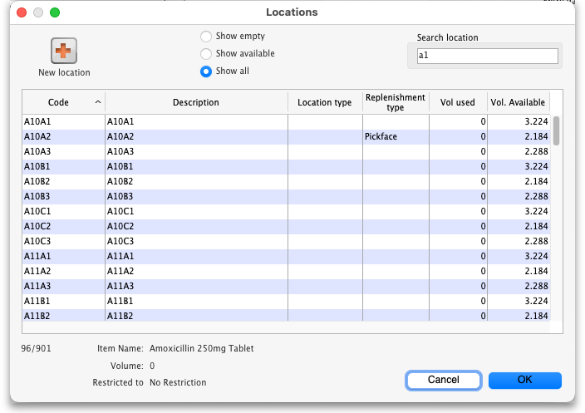Click the New location plus icon
Viewport: 585px width, 413px height.
[x=64, y=51]
